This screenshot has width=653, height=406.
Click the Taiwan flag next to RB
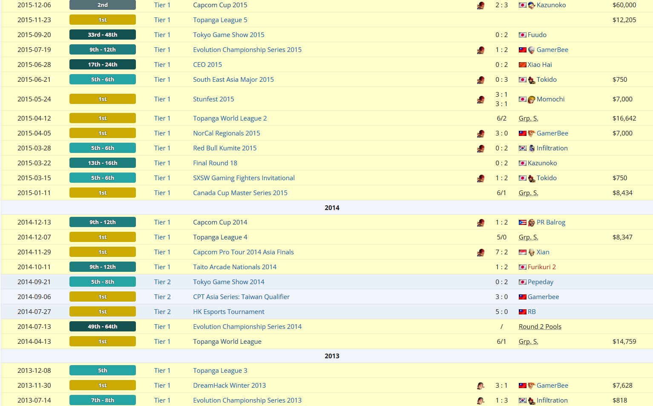click(x=522, y=312)
